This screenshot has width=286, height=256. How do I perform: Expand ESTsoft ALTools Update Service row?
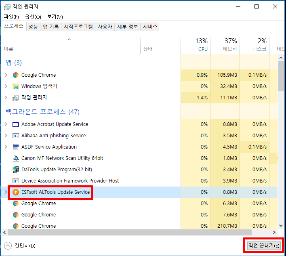6,192
